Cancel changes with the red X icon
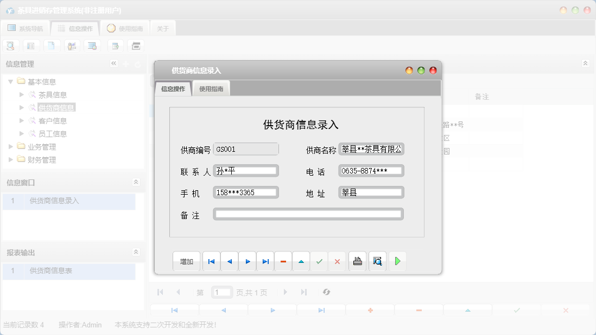 click(337, 261)
